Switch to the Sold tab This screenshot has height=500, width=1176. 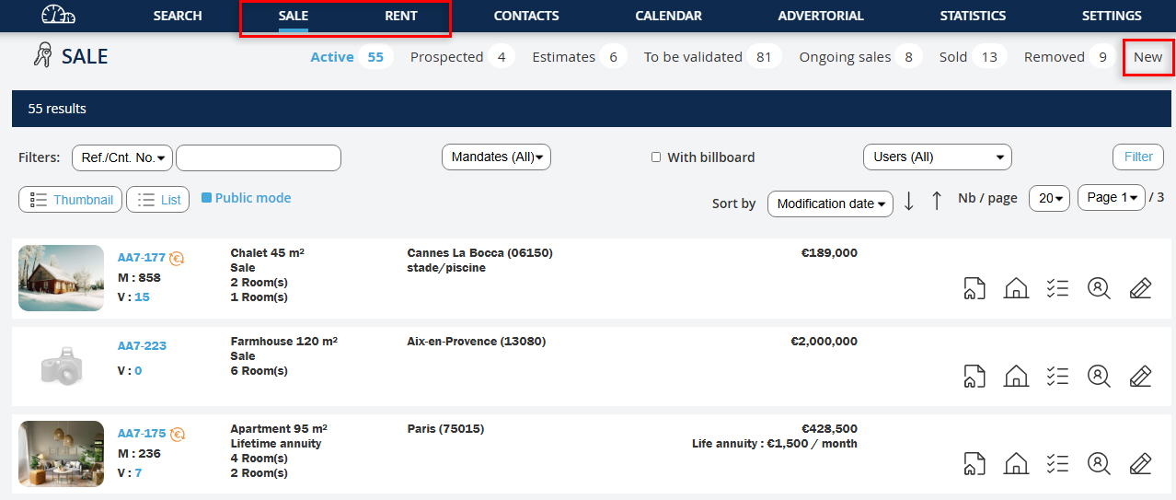click(953, 57)
